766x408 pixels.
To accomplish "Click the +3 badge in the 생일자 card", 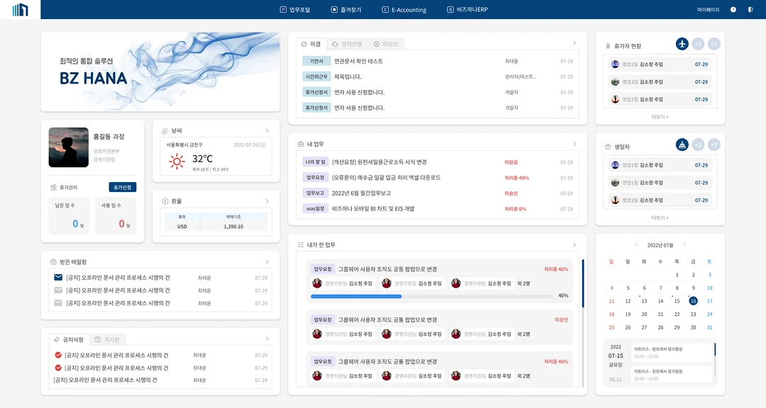I will tap(698, 145).
